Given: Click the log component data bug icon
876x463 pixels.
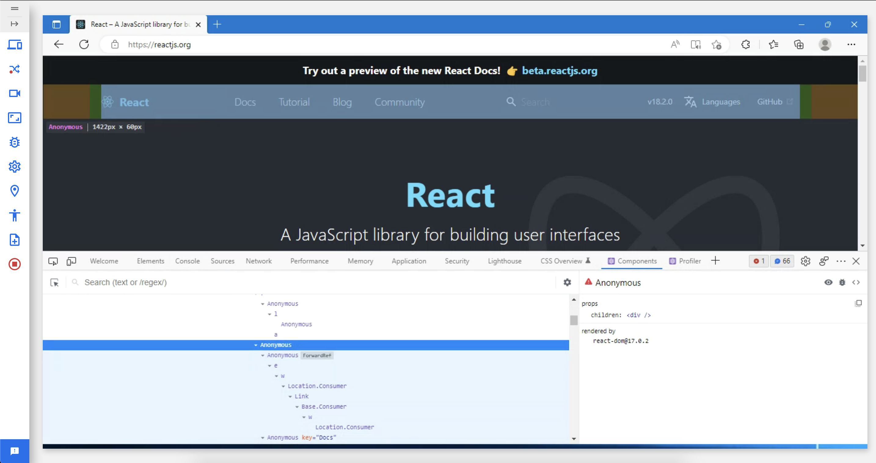Looking at the screenshot, I should coord(843,282).
